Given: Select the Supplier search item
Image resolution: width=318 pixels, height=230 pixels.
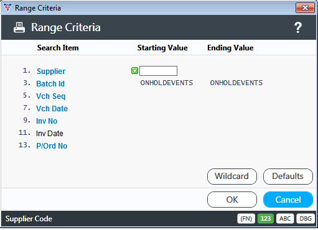Looking at the screenshot, I should pos(51,71).
